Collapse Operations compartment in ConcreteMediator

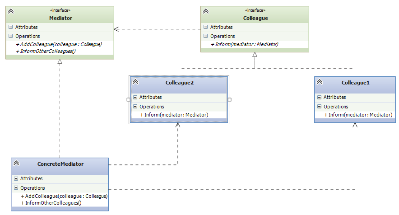16,188
